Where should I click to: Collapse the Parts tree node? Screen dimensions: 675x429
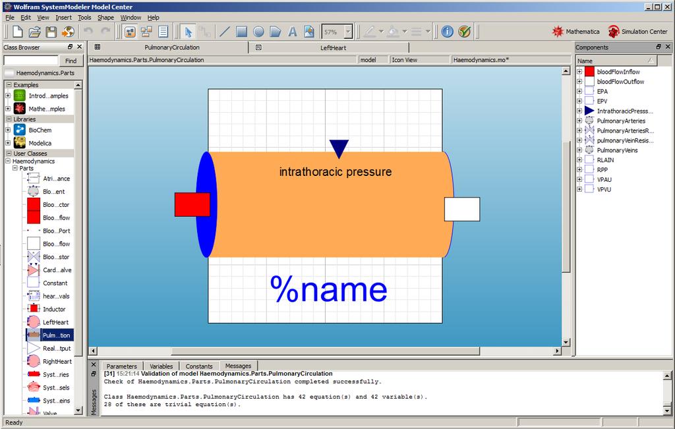pos(15,168)
